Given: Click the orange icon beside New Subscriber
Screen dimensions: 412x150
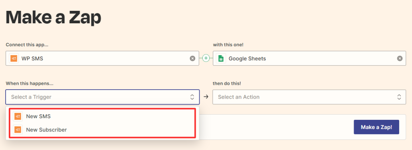Looking at the screenshot, I should [18, 130].
